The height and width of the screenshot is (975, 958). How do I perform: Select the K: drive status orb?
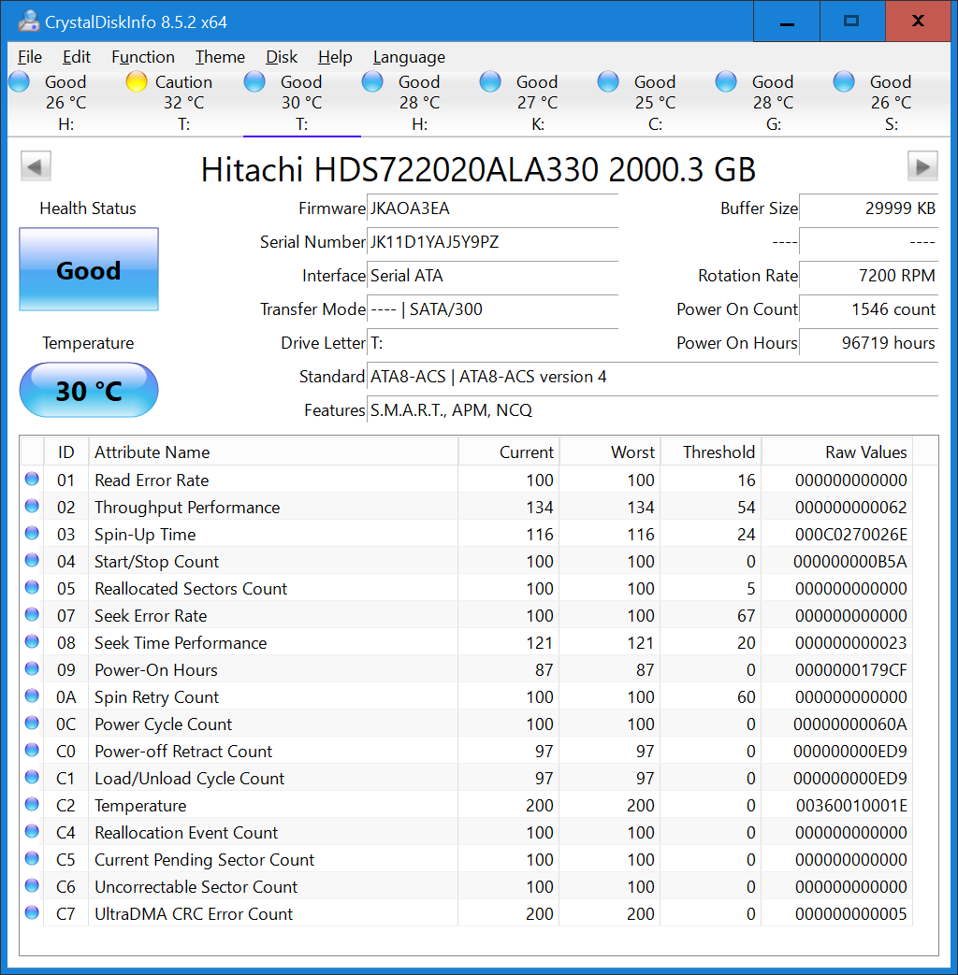(x=490, y=82)
